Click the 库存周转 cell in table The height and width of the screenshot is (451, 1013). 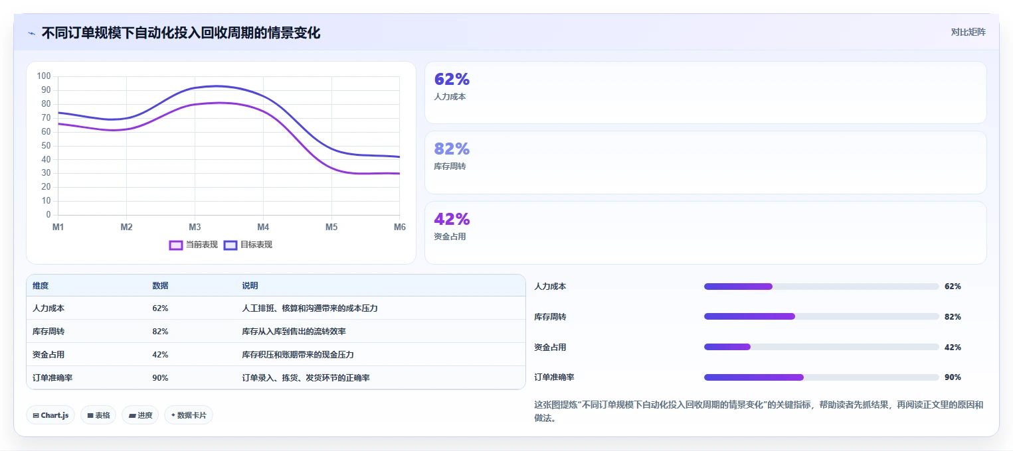click(x=48, y=332)
